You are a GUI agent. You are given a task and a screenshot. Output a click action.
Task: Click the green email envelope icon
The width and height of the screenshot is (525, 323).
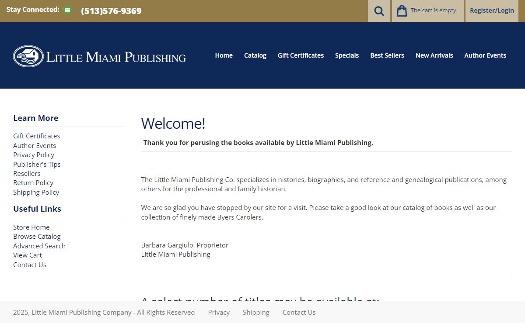pos(67,10)
